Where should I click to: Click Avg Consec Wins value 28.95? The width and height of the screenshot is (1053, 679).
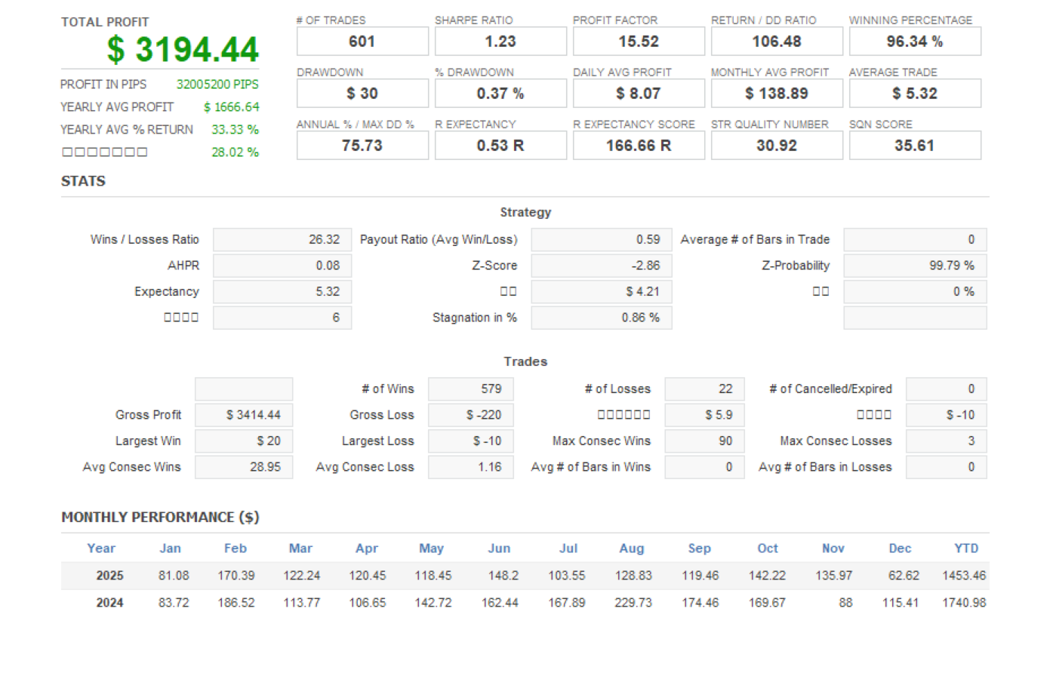coord(244,467)
